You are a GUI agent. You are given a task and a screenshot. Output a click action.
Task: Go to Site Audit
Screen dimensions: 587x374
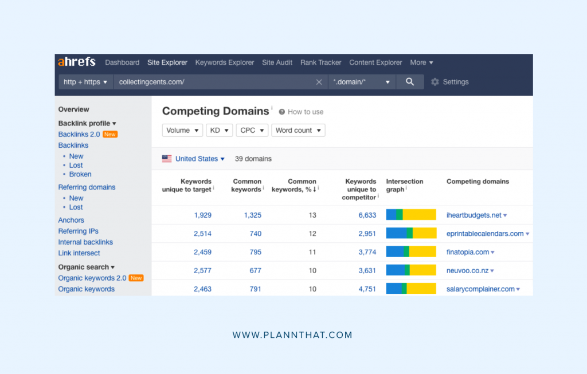(x=277, y=62)
